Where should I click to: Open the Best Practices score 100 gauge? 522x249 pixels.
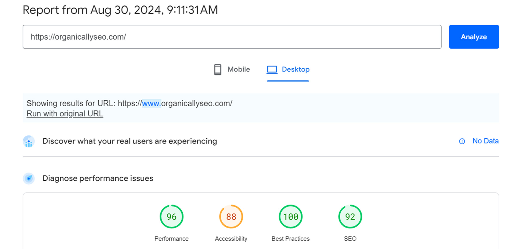click(x=291, y=217)
